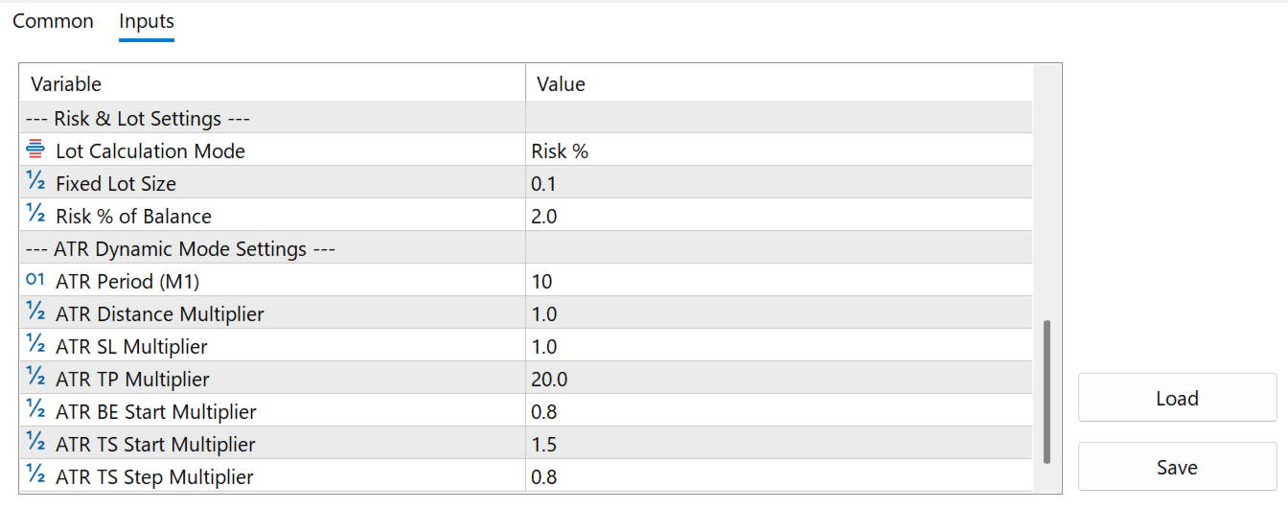1288x508 pixels.
Task: Edit the ATR TP Multiplier value 20.0
Action: pos(778,380)
